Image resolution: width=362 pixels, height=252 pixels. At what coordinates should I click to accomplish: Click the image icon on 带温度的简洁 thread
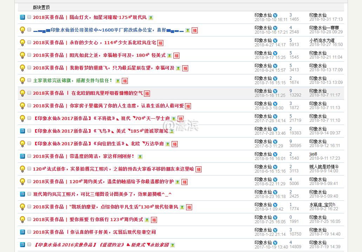(x=140, y=156)
